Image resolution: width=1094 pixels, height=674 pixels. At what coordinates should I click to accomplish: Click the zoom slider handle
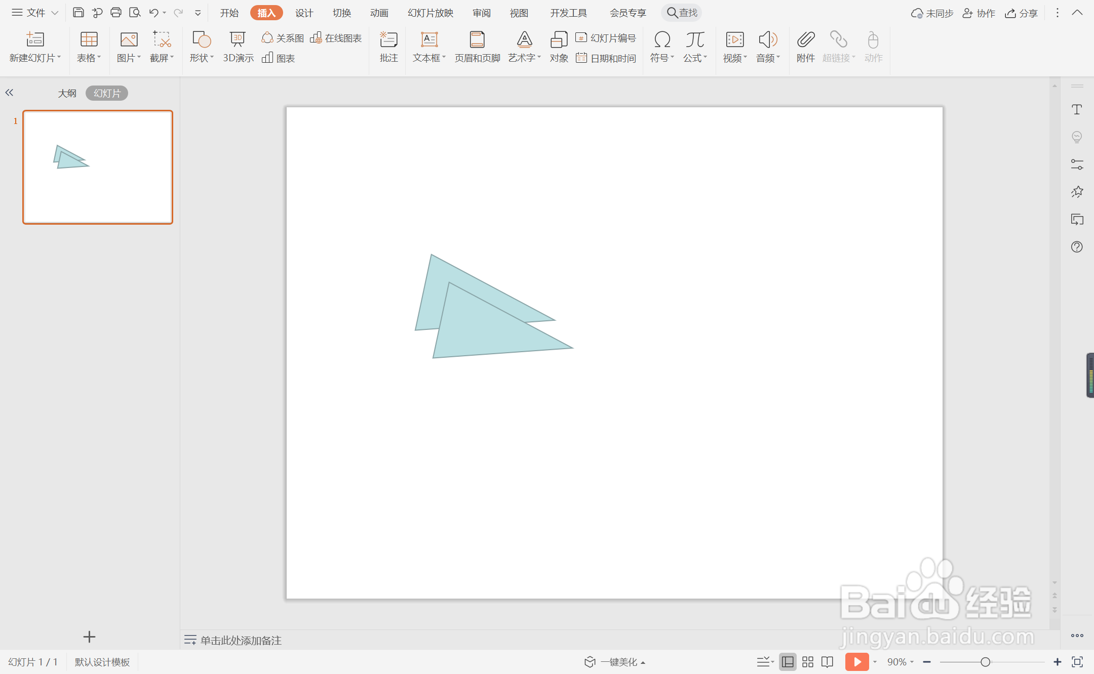pyautogui.click(x=985, y=662)
